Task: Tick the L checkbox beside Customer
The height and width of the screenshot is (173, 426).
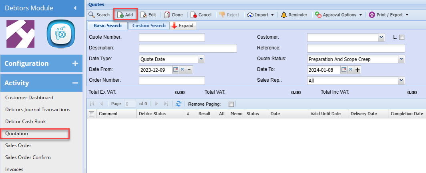Action: point(402,37)
